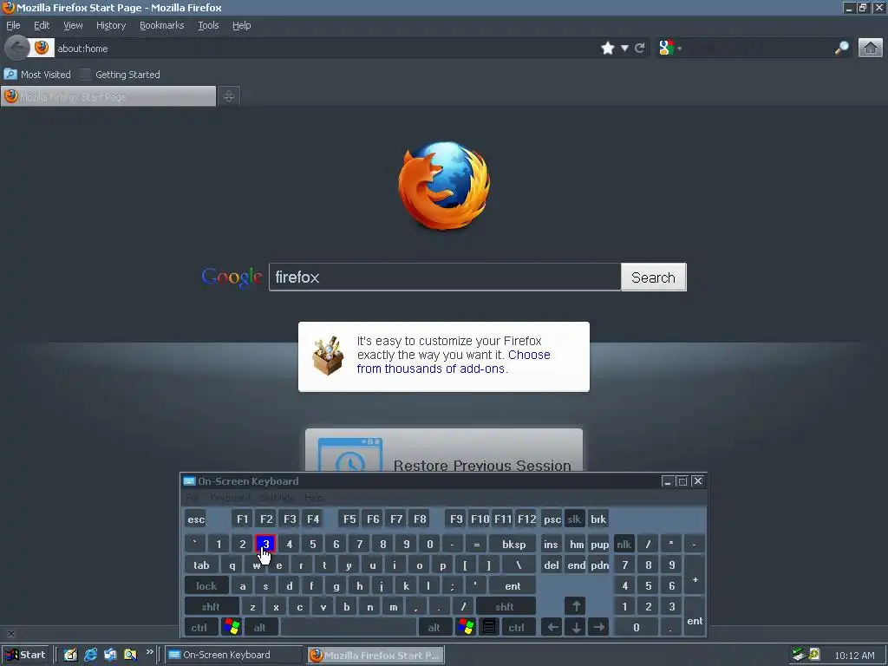Bookmark this page with the star icon
This screenshot has width=888, height=666.
click(x=608, y=49)
